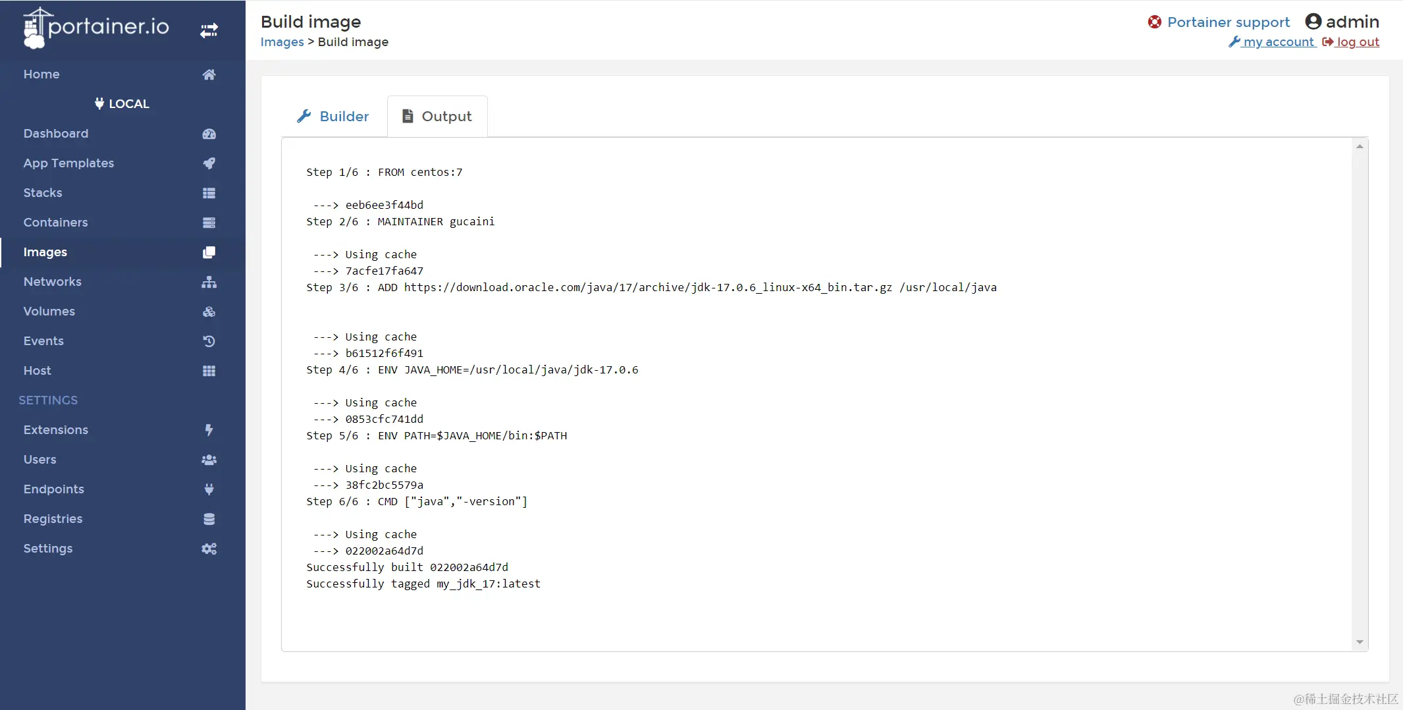Viewport: 1403px width, 710px height.
Task: Click 'Successfully built 022002a64d7d' line
Action: [407, 568]
